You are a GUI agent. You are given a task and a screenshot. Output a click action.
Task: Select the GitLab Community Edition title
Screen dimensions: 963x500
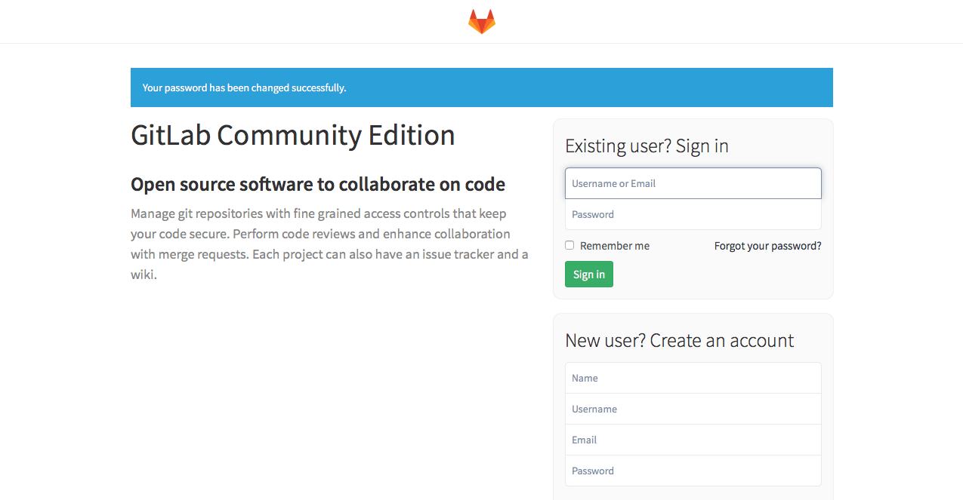(293, 136)
